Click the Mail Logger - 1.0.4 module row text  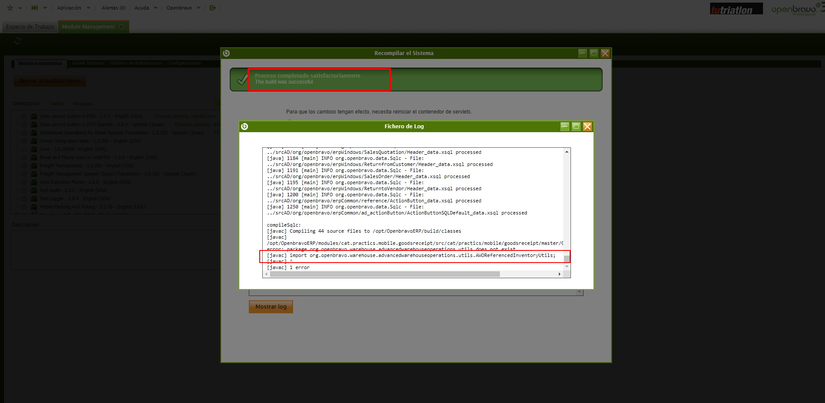coord(75,198)
